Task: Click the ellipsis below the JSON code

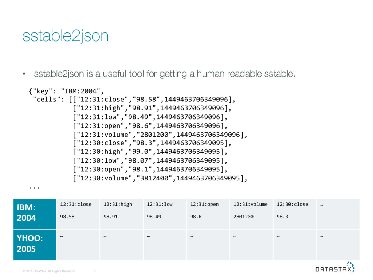Action: pos(35,188)
